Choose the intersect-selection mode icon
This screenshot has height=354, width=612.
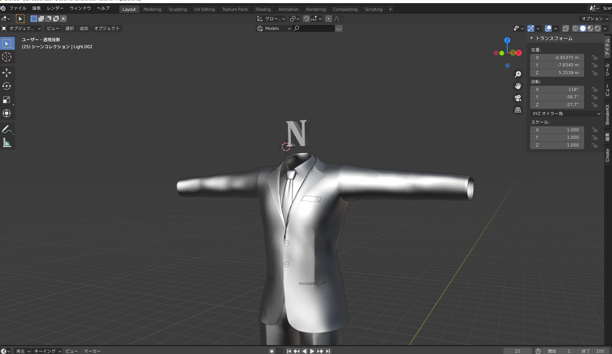point(63,19)
